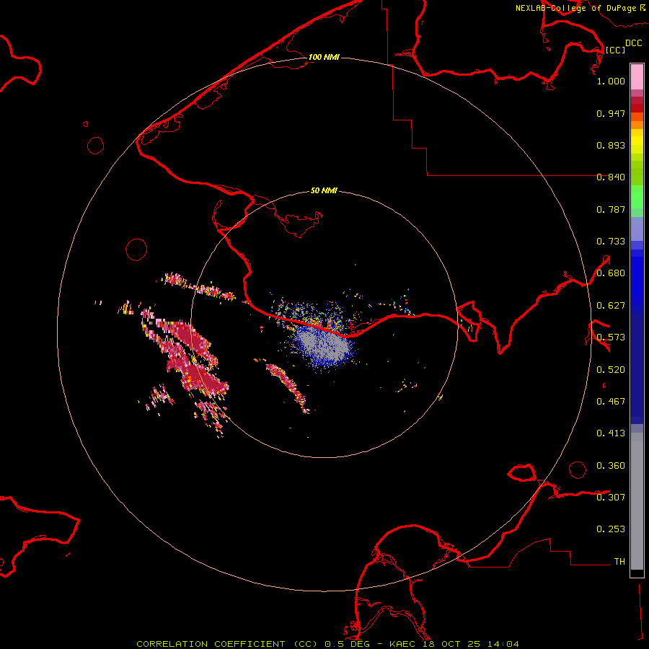Click the 1.000 color scale label

tap(611, 81)
